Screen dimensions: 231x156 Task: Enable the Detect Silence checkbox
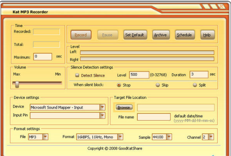[x=77, y=75]
